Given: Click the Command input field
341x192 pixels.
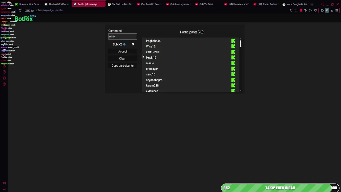Looking at the screenshot, I should (x=123, y=37).
